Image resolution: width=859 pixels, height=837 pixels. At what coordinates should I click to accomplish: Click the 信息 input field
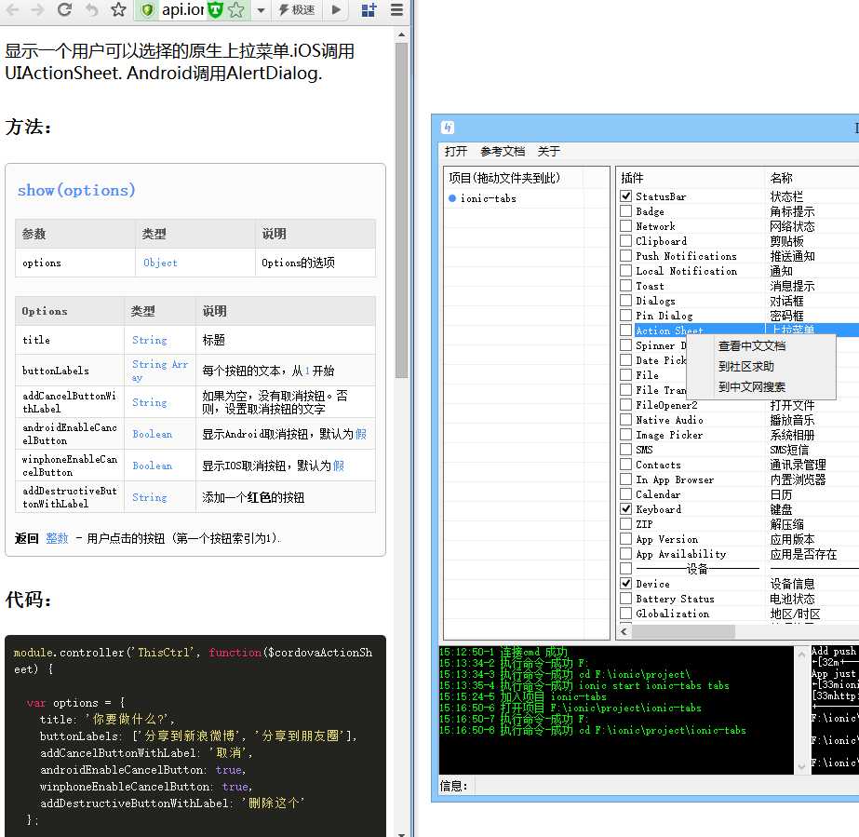665,786
